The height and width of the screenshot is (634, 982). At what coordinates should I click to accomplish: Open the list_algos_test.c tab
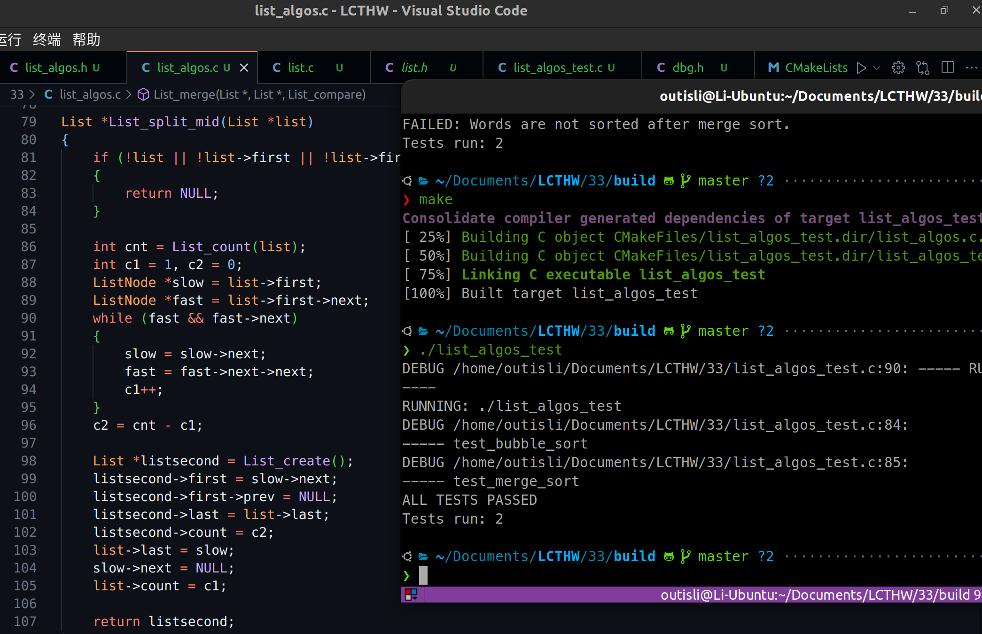(558, 68)
